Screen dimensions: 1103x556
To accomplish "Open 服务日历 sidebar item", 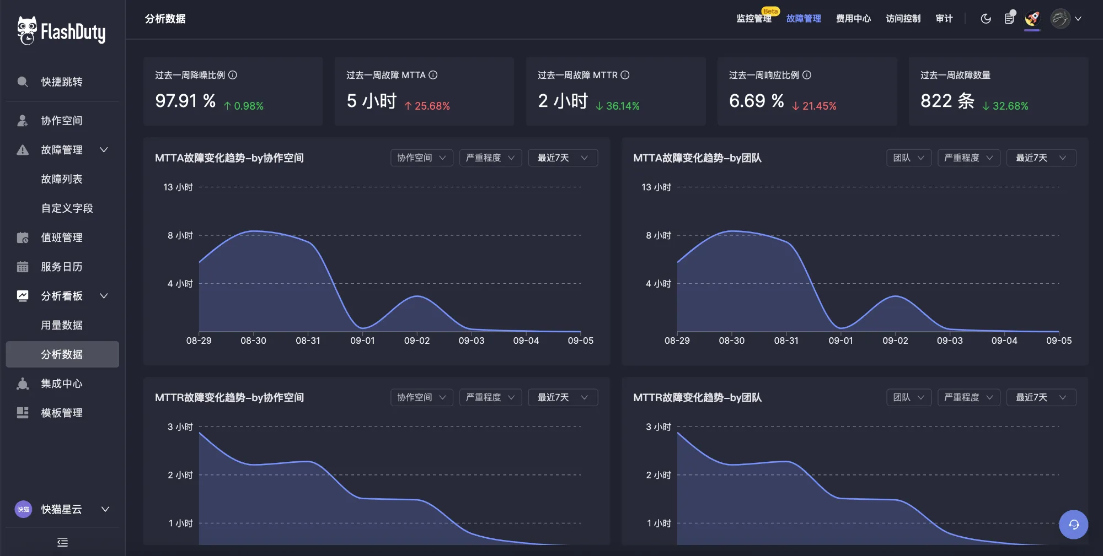I will tap(62, 267).
